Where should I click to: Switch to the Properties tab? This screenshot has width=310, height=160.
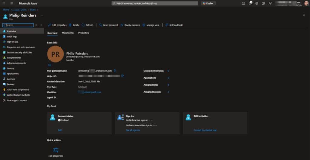(x=84, y=33)
